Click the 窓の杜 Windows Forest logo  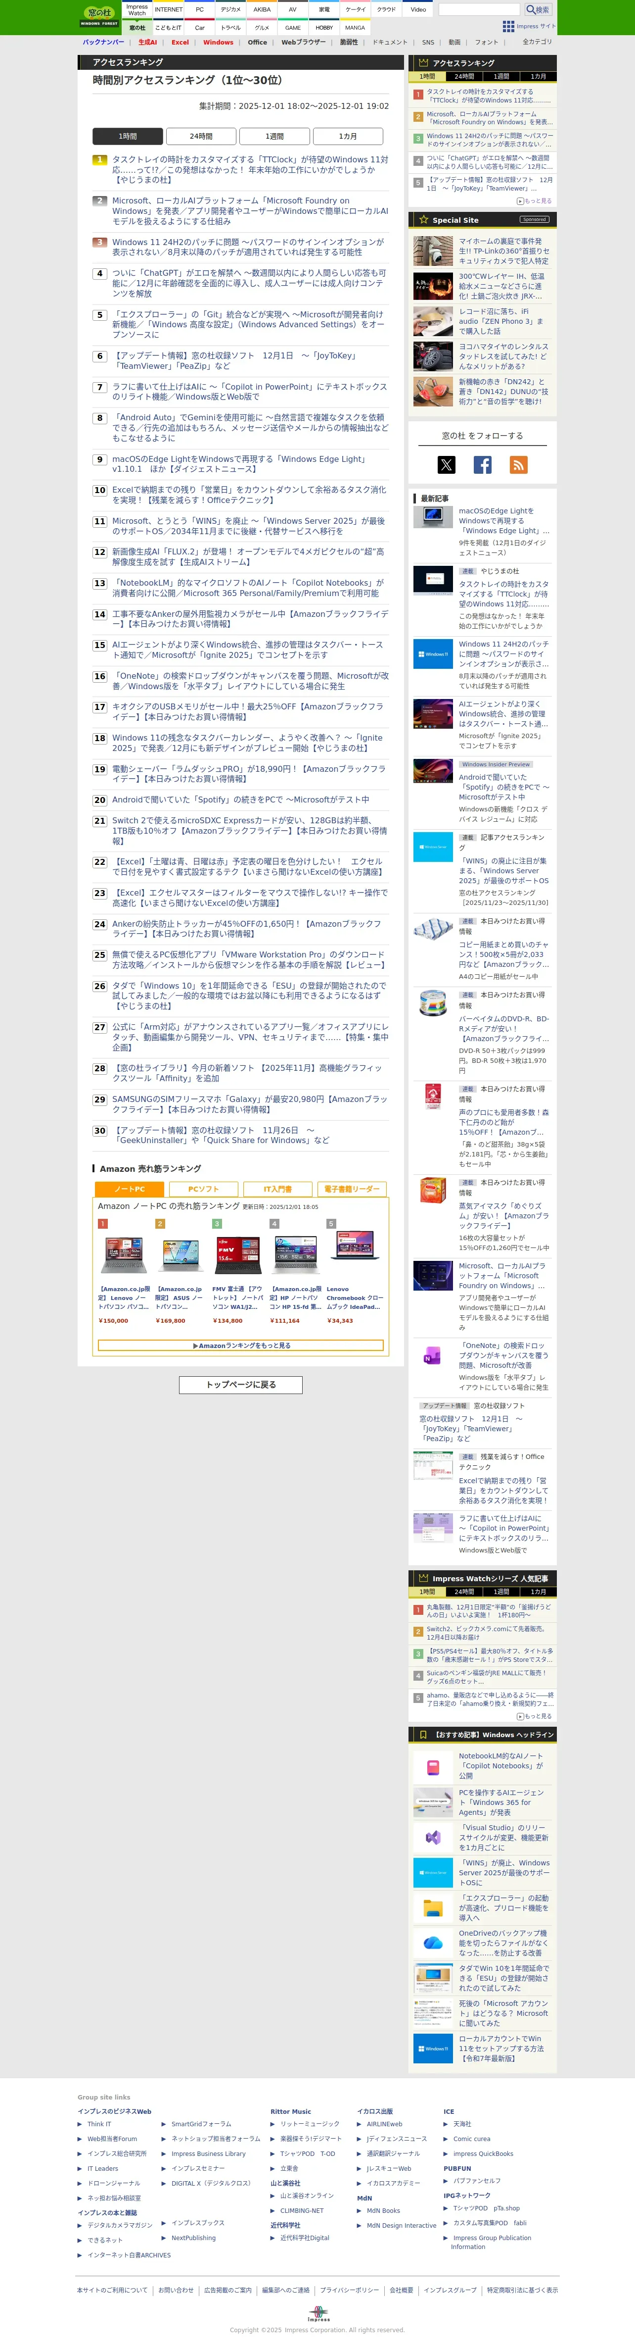point(99,17)
